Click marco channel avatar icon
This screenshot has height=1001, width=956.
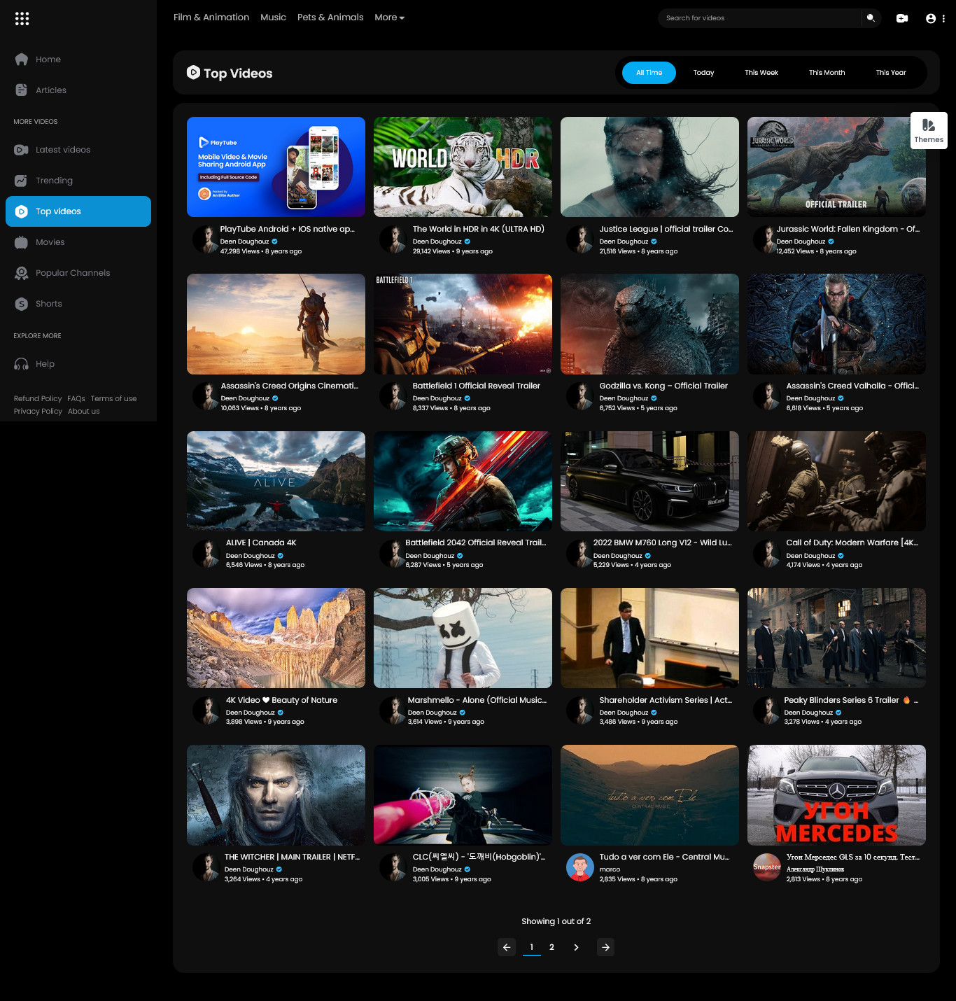click(579, 867)
